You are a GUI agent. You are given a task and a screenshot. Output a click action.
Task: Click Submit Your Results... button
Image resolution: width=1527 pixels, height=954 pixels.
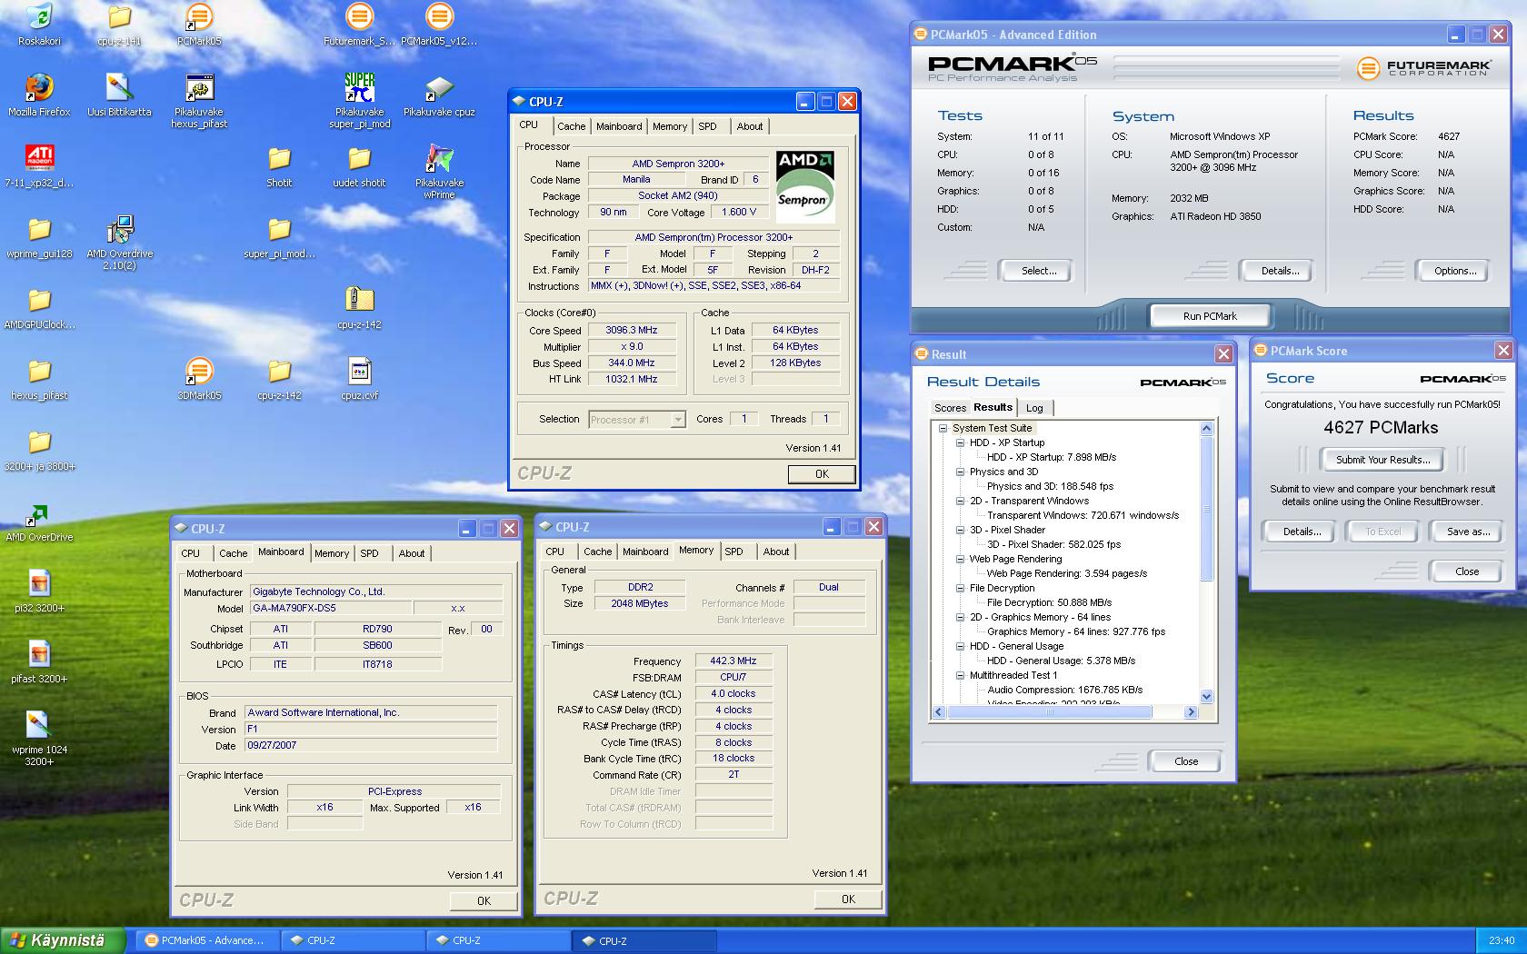pos(1382,460)
